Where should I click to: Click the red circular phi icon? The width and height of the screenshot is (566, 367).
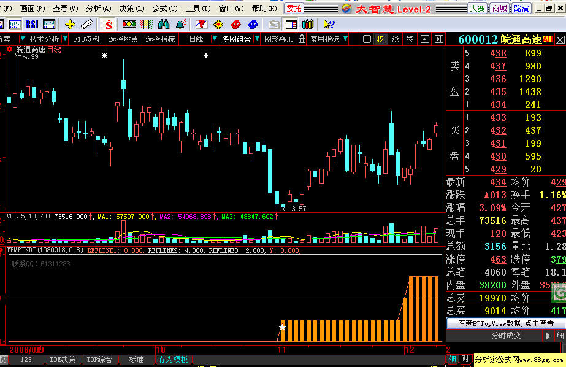tap(235, 24)
